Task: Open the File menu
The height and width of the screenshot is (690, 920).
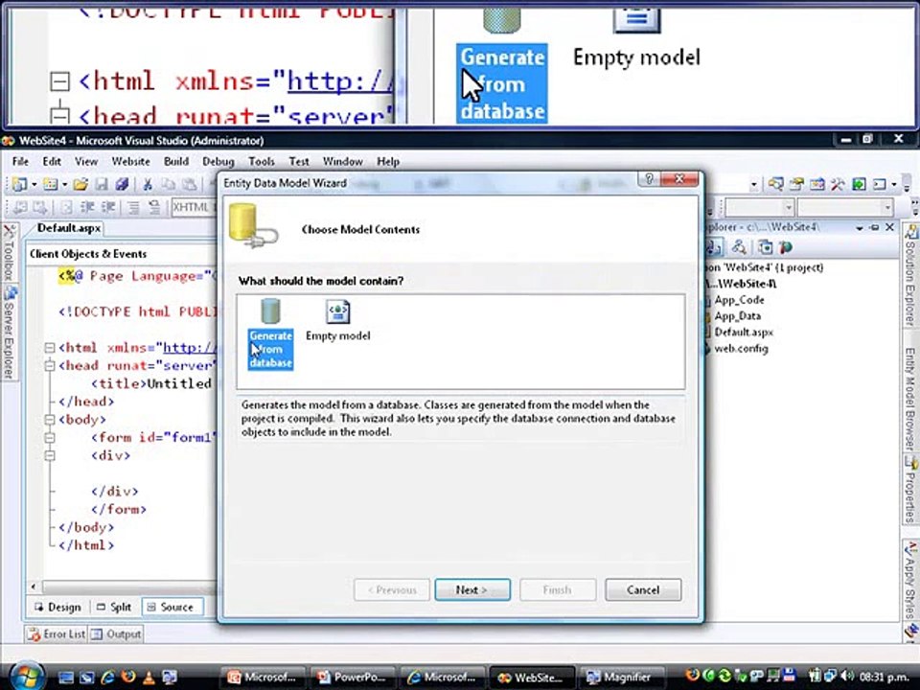Action: (x=20, y=161)
